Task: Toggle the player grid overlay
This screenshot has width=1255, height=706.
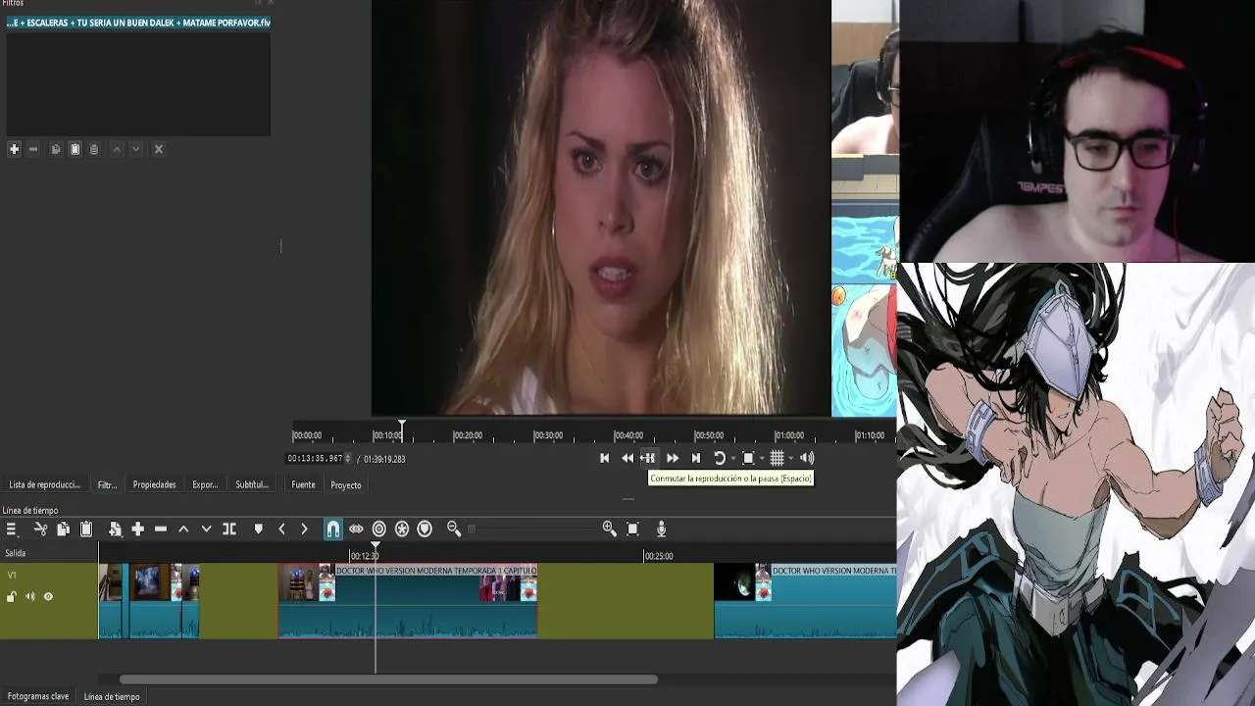Action: coord(777,458)
